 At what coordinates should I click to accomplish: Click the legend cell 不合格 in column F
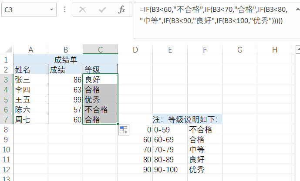pos(205,129)
